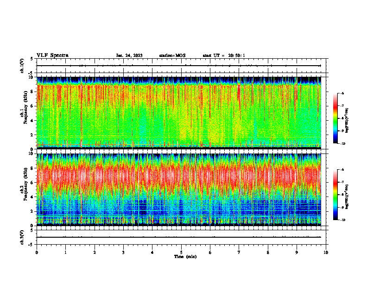Click the "VLF Spectra" plot title

pos(52,55)
